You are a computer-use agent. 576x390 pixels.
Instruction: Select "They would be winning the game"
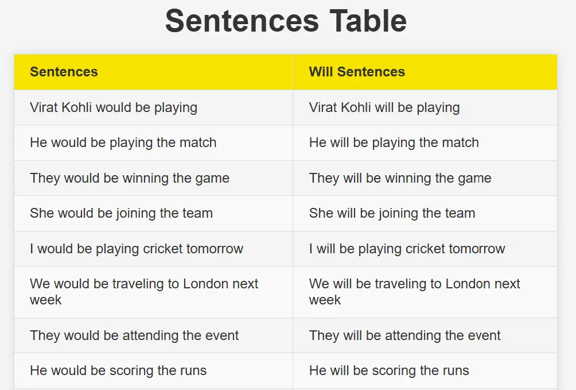point(130,178)
